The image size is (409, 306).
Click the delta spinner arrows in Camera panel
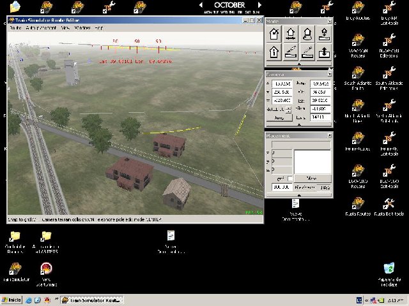point(289,109)
